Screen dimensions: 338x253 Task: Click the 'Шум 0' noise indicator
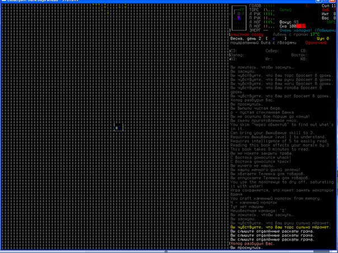click(328, 39)
